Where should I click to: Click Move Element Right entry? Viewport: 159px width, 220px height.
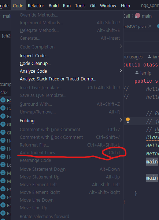click(x=67, y=192)
